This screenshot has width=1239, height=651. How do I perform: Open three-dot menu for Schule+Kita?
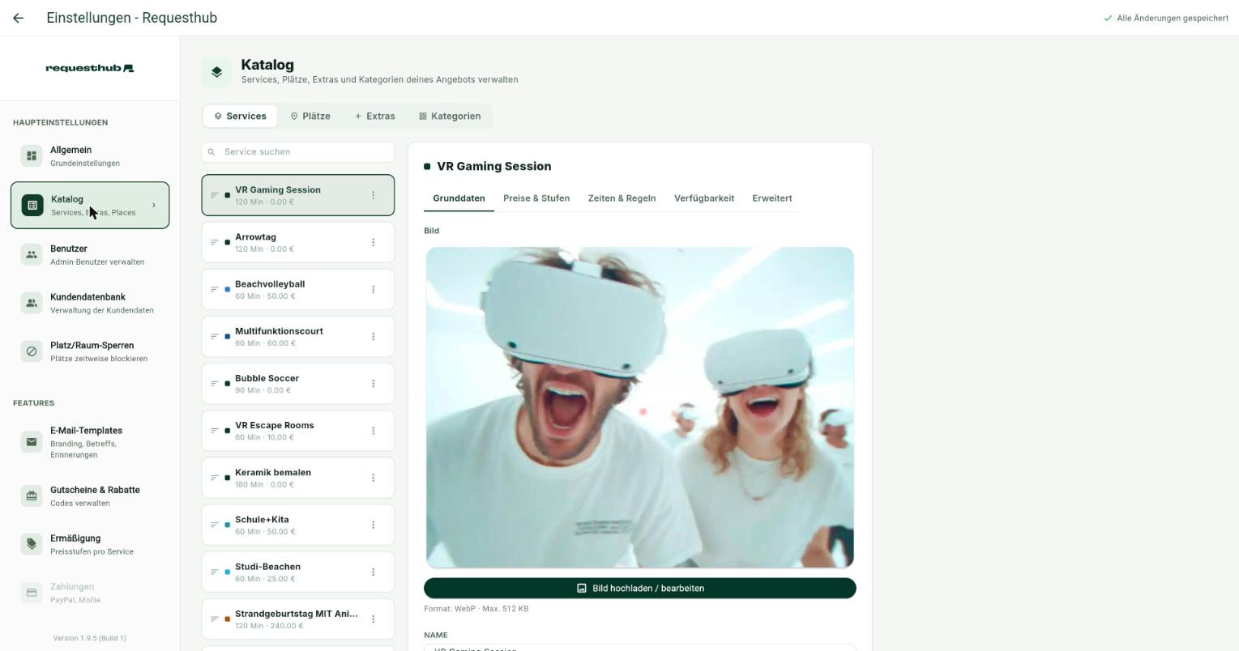pos(373,525)
